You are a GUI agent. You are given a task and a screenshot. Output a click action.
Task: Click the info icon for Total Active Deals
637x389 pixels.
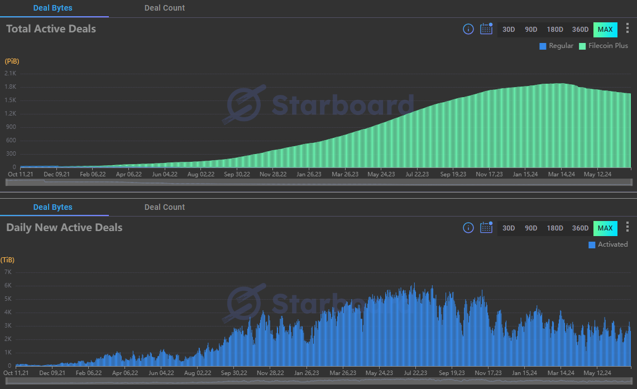click(x=468, y=29)
